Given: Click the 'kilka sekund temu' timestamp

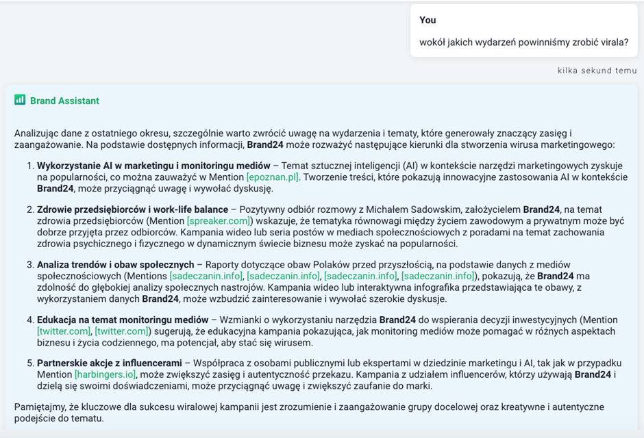Looking at the screenshot, I should coord(597,70).
